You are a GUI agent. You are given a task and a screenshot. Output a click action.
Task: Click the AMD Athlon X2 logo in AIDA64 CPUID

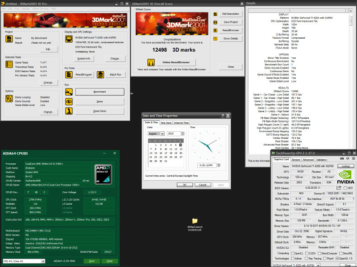pos(103,174)
